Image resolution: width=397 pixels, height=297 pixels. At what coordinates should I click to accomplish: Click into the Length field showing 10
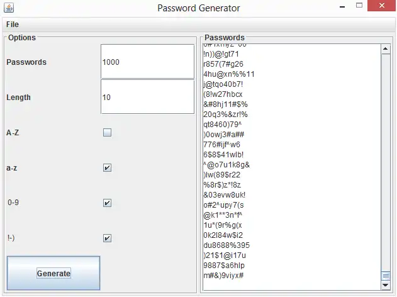coord(147,97)
